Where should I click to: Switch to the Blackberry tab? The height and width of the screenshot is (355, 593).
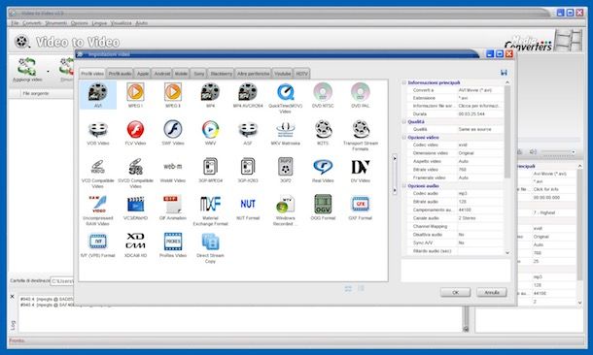click(x=221, y=73)
